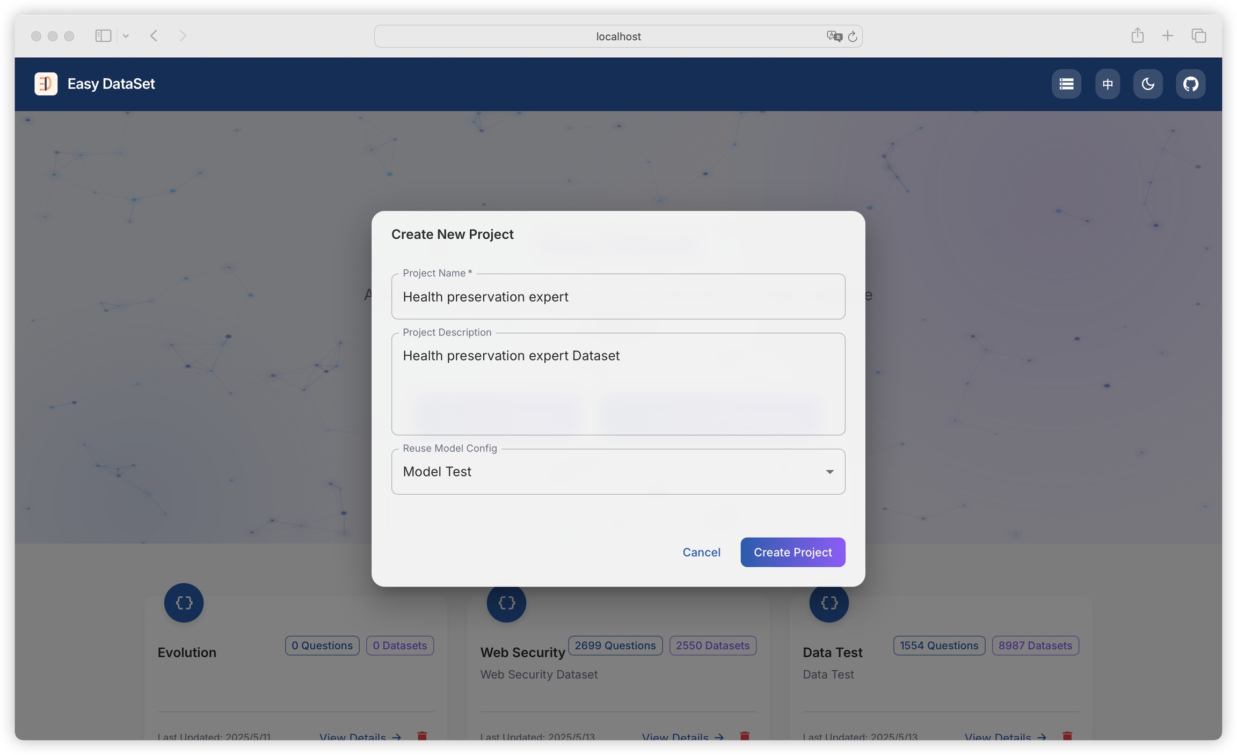Viewport: 1237px width, 755px height.
Task: Switch language with the 中 icon
Action: point(1107,84)
